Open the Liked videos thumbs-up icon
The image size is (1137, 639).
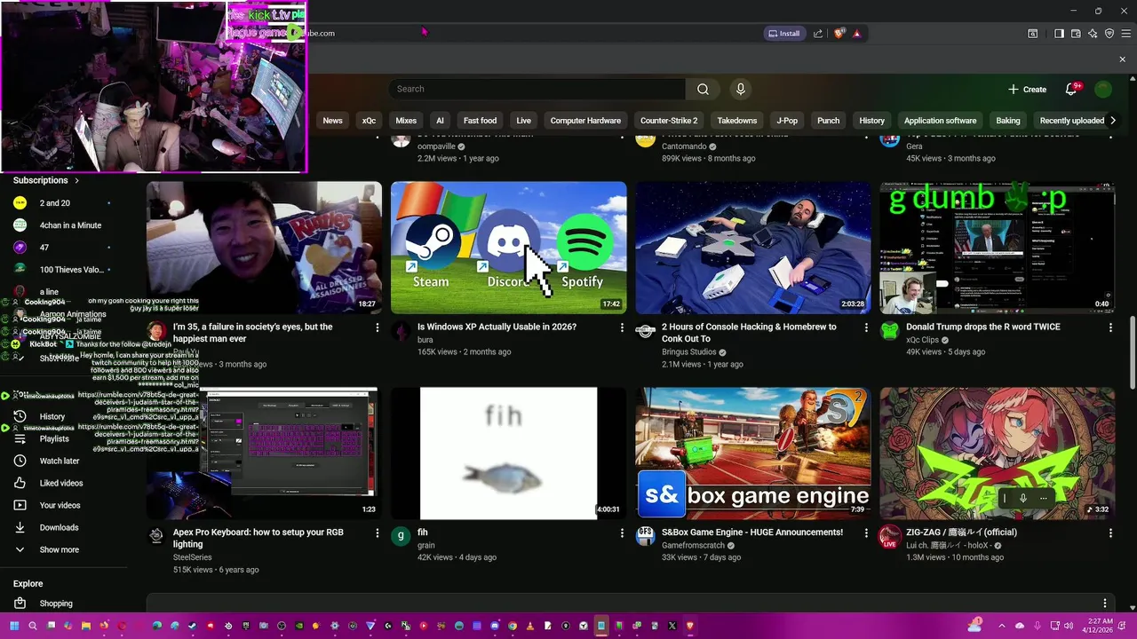click(x=20, y=483)
